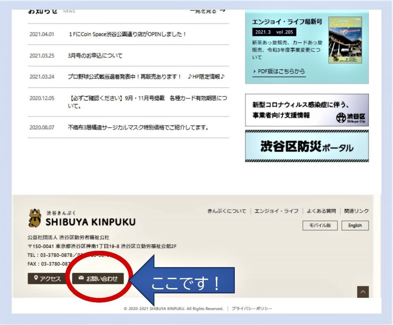Open the 新型コロナウィルス business support banner
The width and height of the screenshot is (393, 325).
click(307, 110)
